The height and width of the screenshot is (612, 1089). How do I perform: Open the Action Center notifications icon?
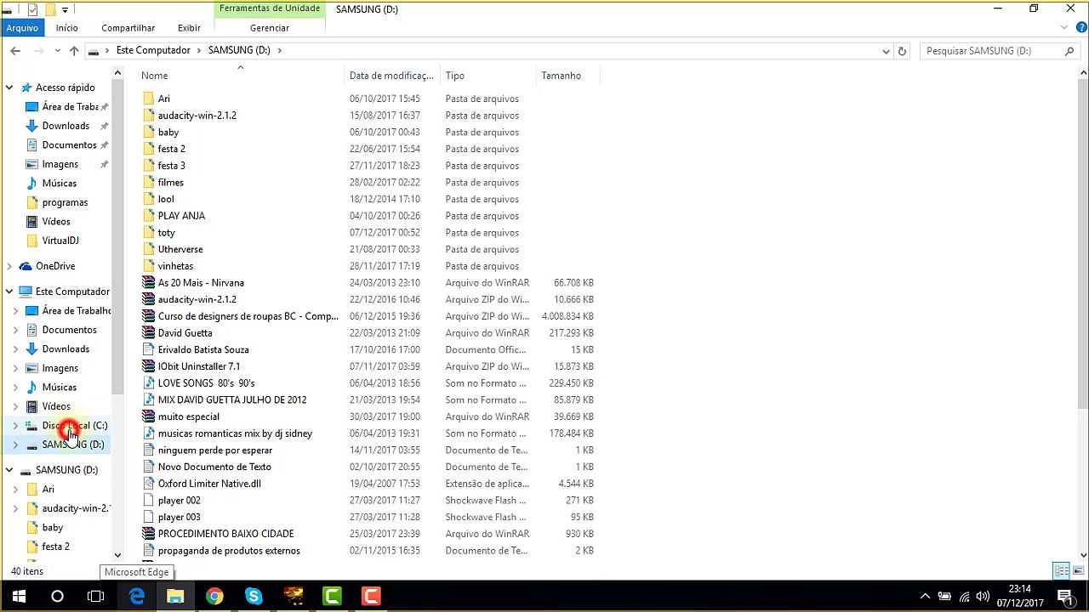(1064, 597)
